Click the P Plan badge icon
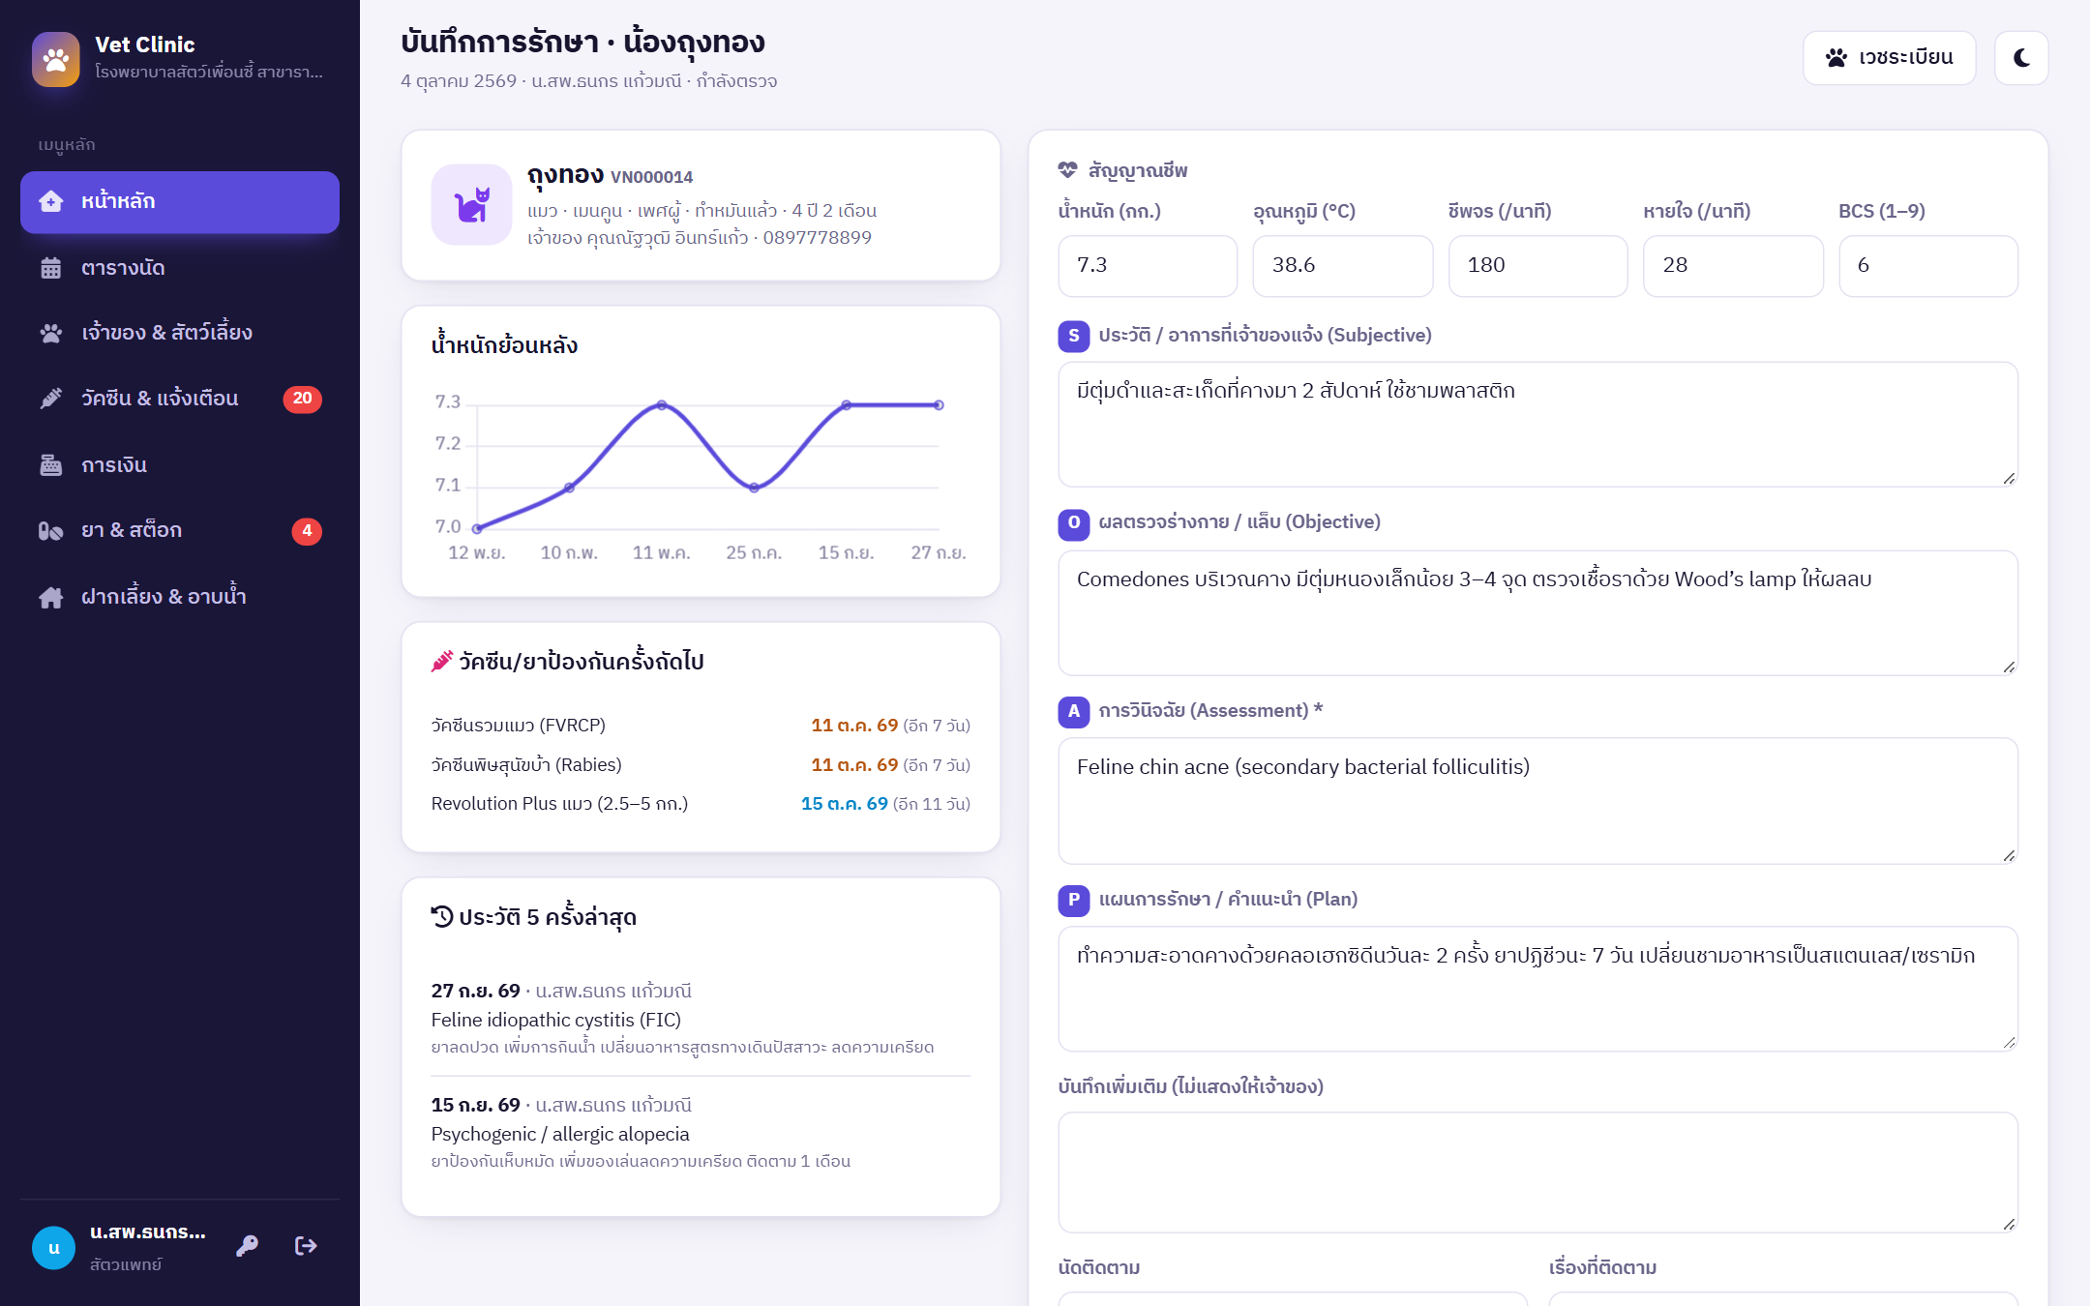This screenshot has width=2090, height=1306. click(1074, 900)
